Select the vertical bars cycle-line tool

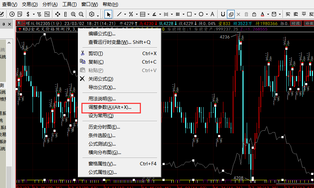tap(143, 14)
